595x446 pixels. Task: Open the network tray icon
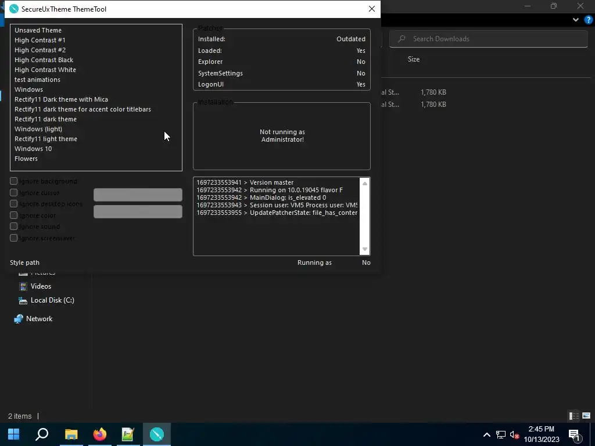[x=501, y=434]
